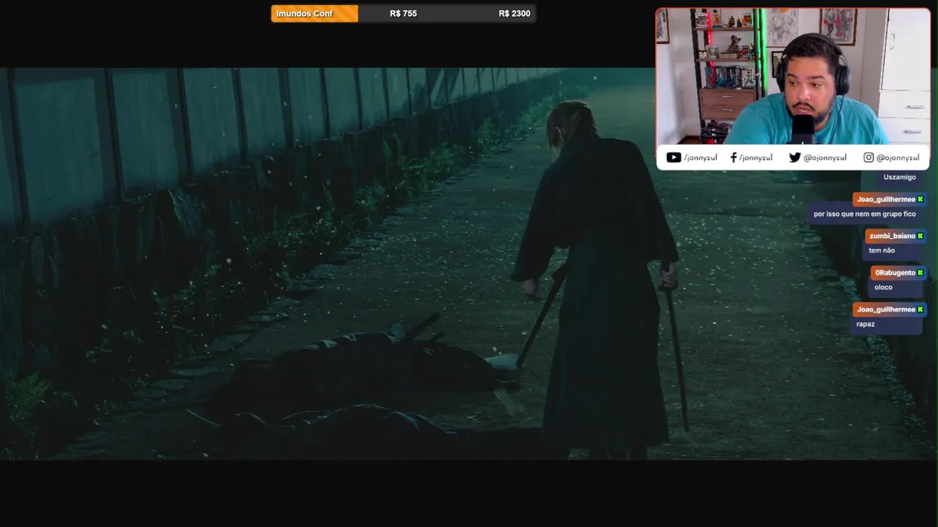Click the R$ 2300 goal amount
Image resolution: width=938 pixels, height=527 pixels.
pyautogui.click(x=514, y=13)
